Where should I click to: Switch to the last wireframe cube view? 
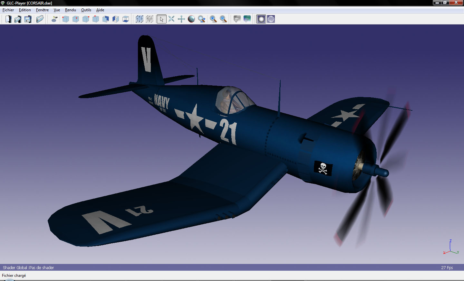click(126, 19)
